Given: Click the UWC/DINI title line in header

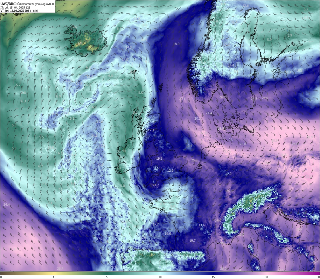Looking at the screenshot, I should pos(27,4).
